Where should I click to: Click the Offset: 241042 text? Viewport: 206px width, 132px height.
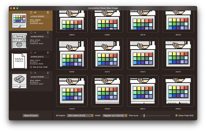point(35,40)
